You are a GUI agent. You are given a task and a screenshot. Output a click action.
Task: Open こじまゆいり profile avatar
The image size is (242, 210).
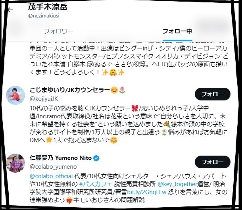coord(15,95)
